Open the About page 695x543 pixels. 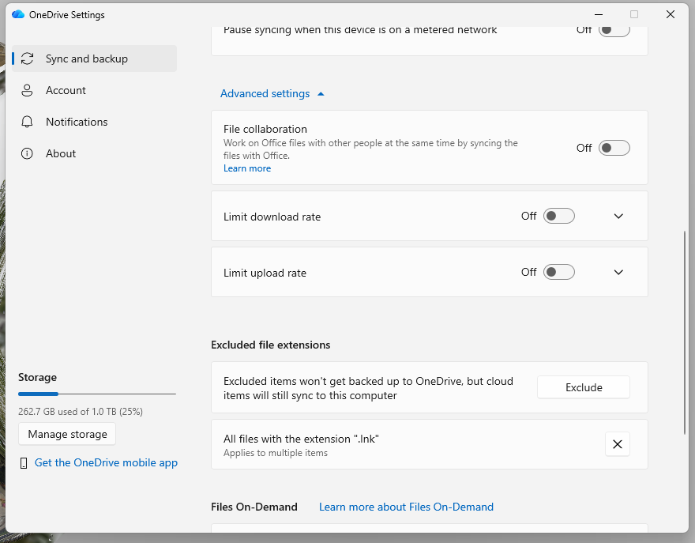click(x=95, y=153)
